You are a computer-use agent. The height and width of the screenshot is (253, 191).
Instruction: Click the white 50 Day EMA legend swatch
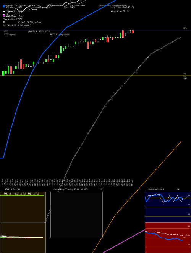4,11
